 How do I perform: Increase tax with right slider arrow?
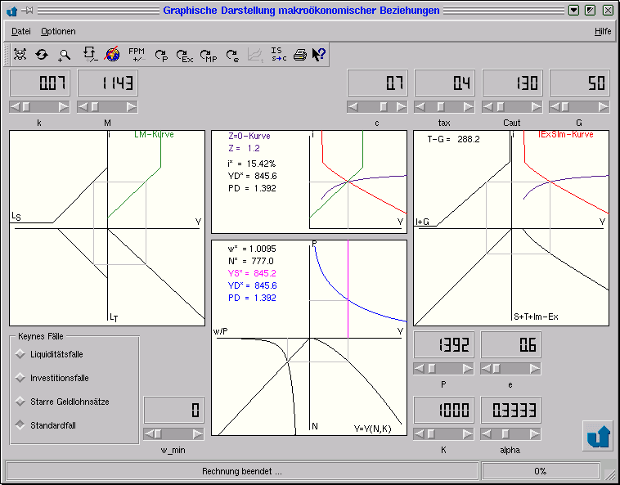pos(469,106)
